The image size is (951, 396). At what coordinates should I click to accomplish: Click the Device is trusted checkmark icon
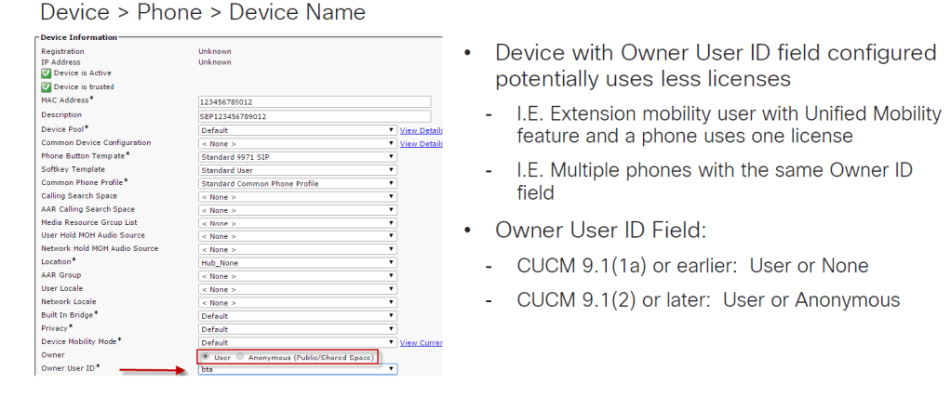[46, 86]
